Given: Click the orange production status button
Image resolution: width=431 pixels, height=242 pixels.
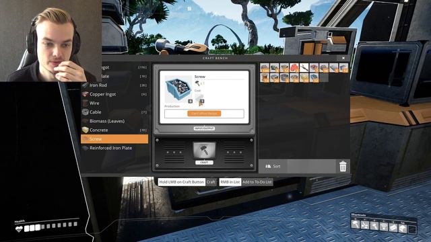Looking at the screenshot, I should click(x=204, y=114).
